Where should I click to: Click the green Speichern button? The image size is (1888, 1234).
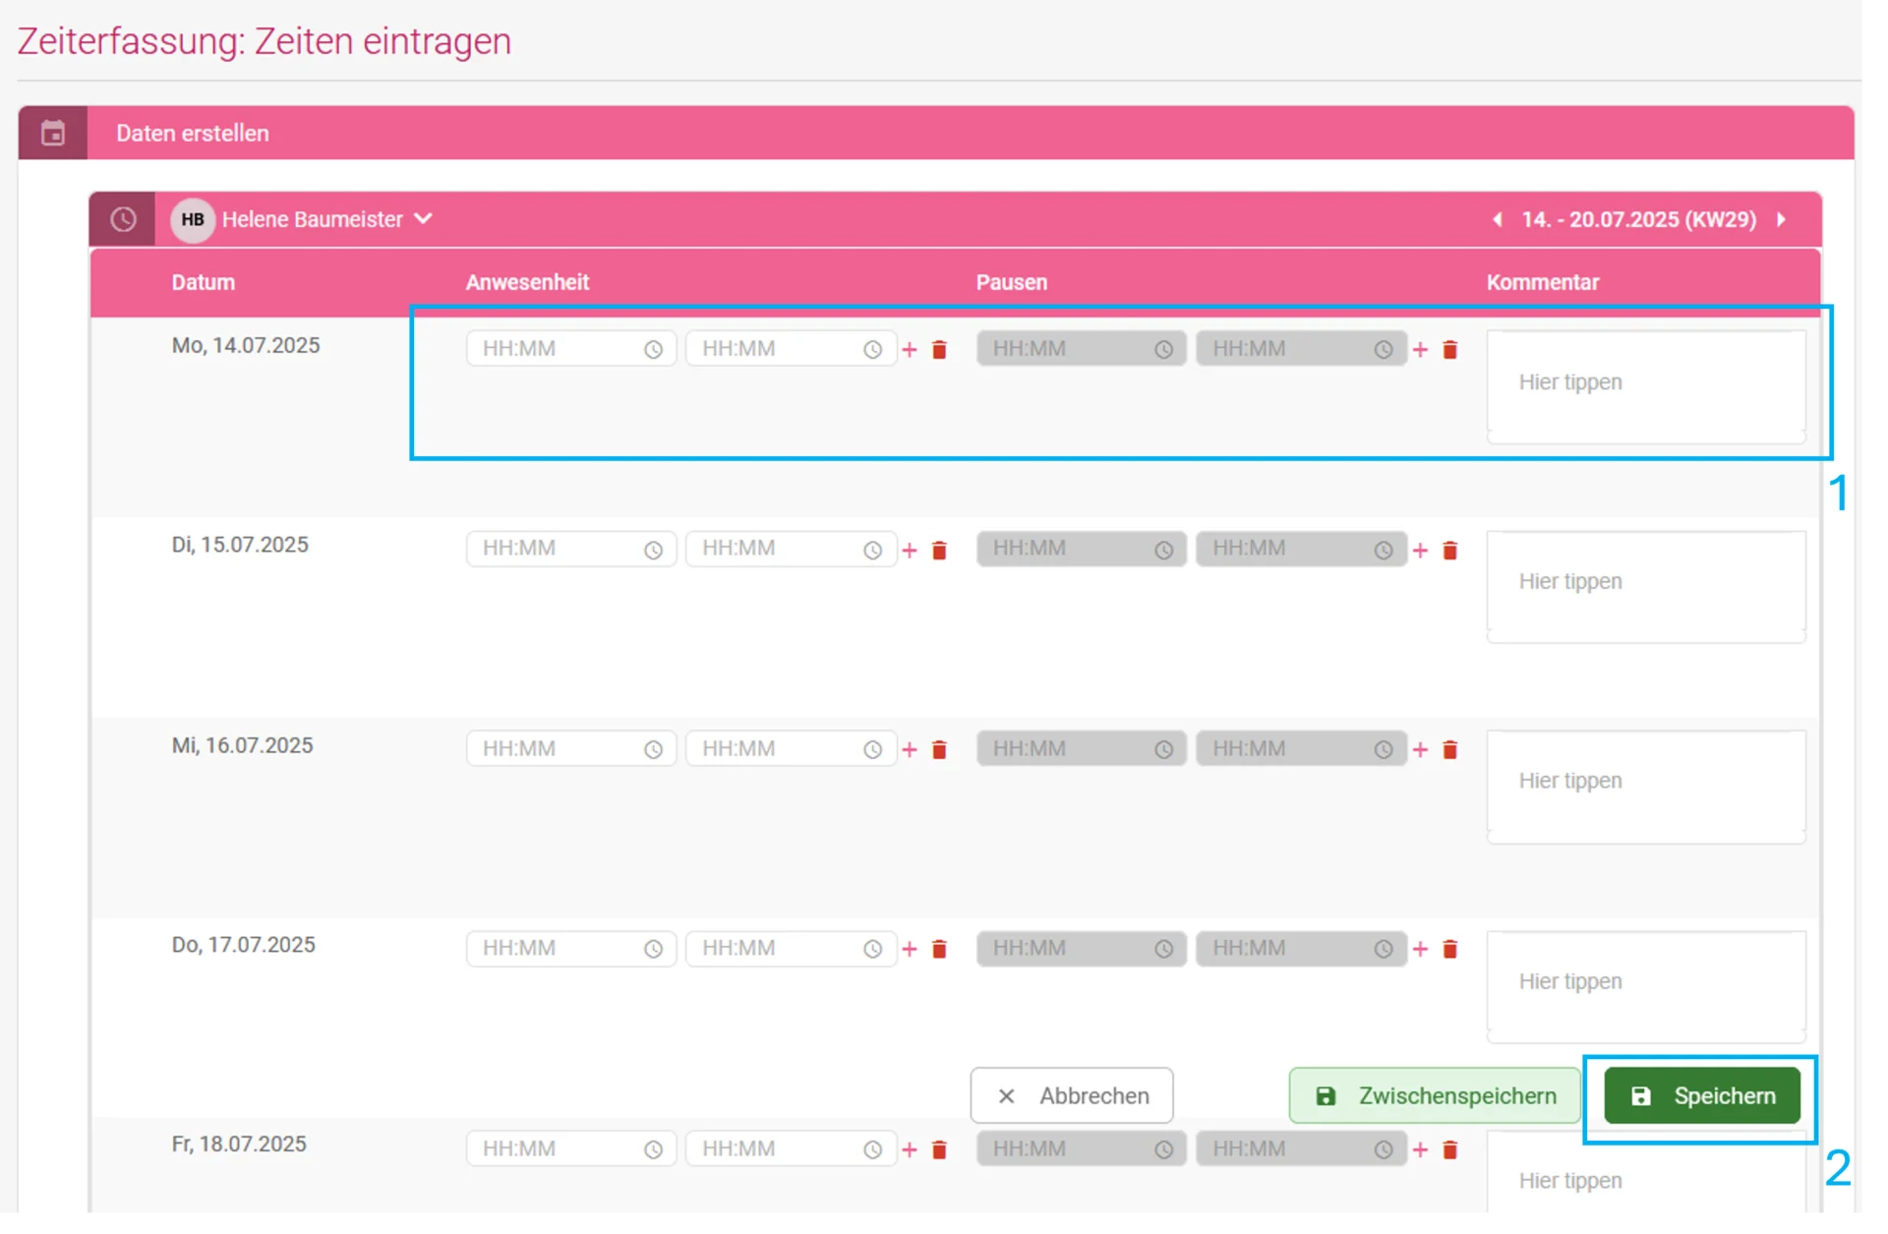[x=1702, y=1095]
